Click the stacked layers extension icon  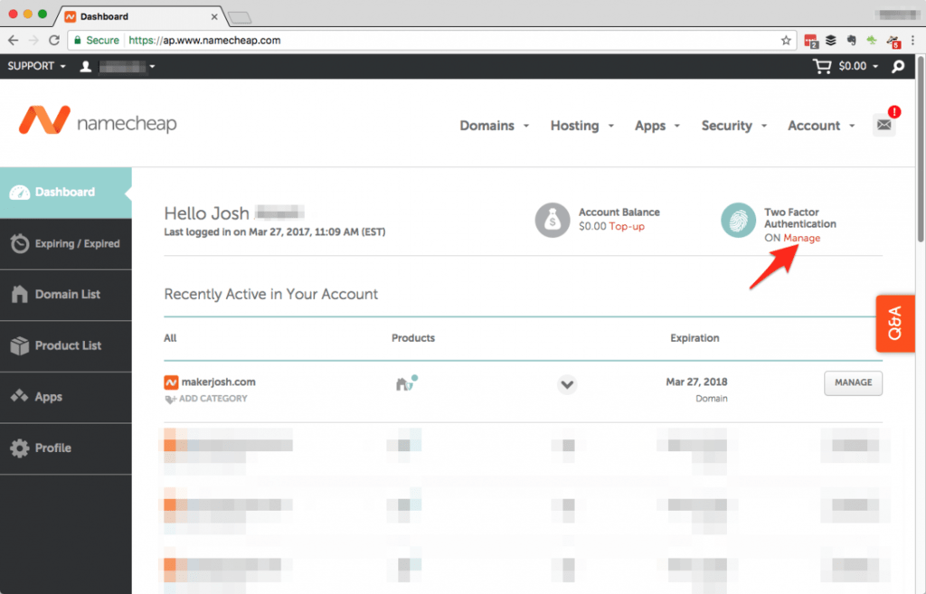(x=831, y=40)
